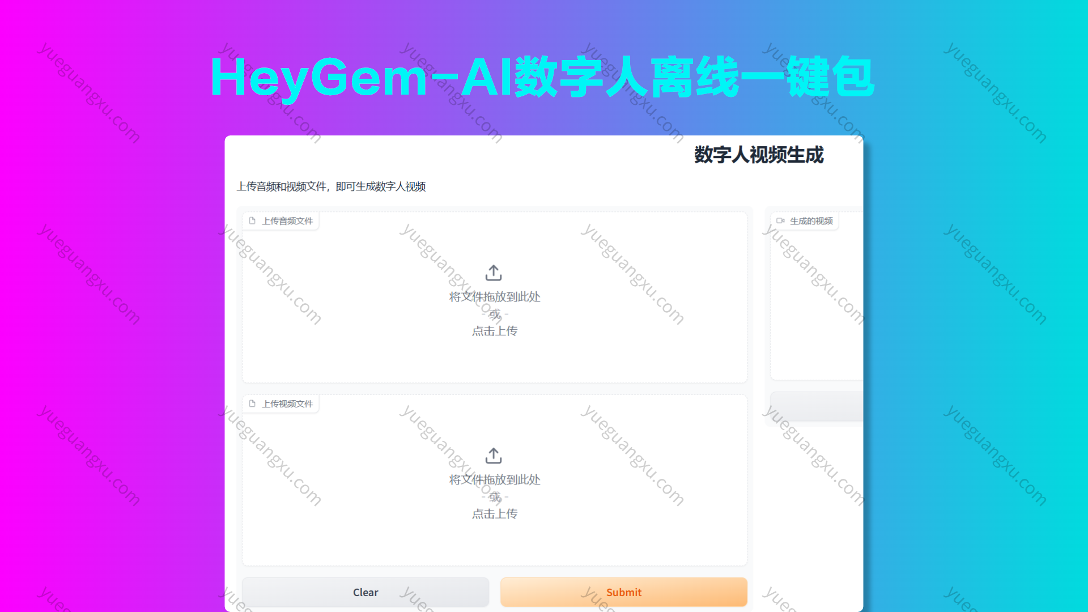
Task: Click file icon beside 上传视频文件 label
Action: coord(252,404)
